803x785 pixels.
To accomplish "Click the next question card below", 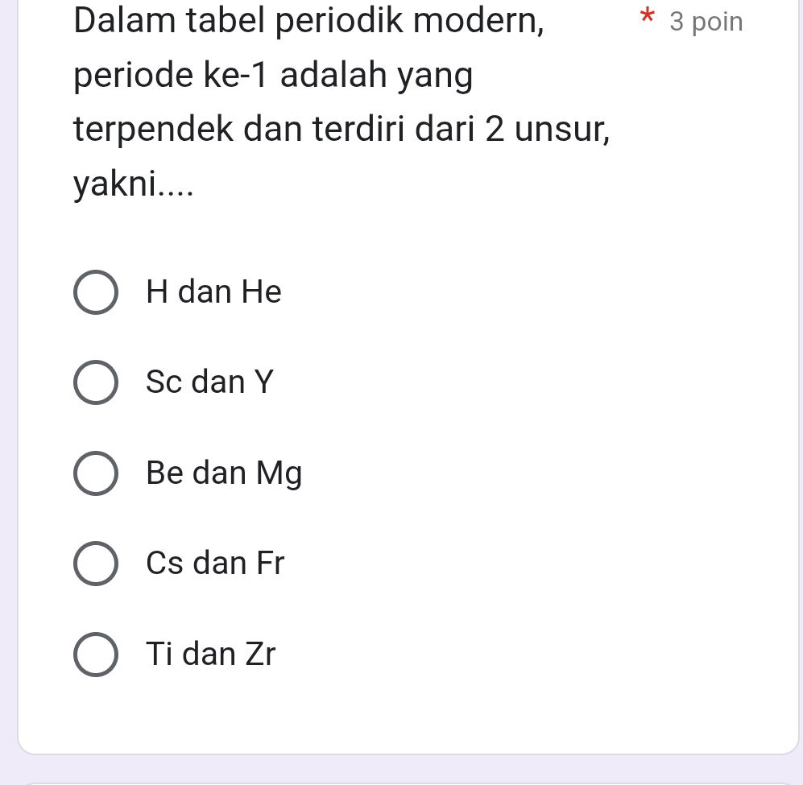I will [403, 781].
